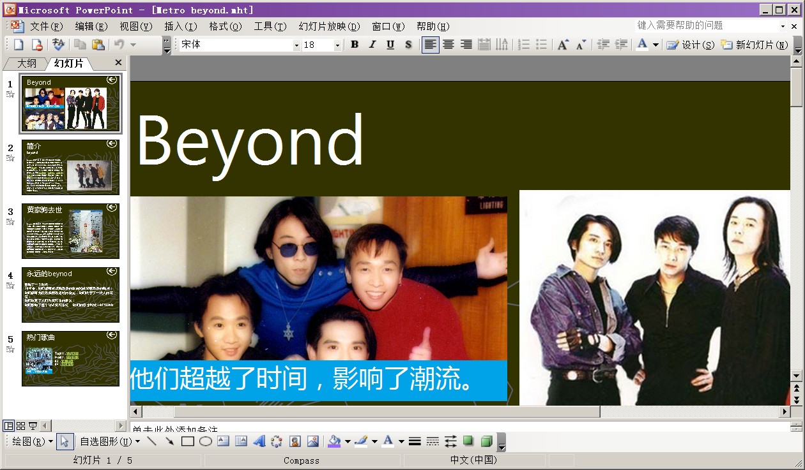The width and height of the screenshot is (805, 470).
Task: Select the Arrow drawing tool
Action: [169, 441]
